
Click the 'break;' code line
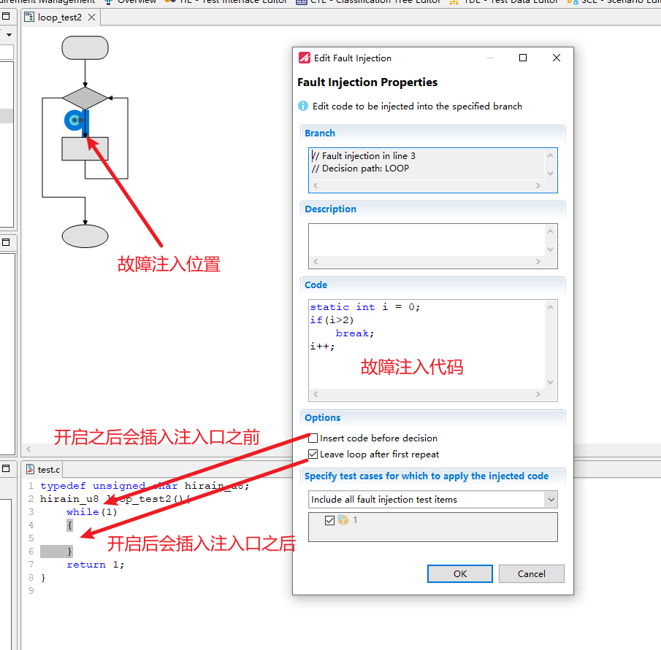(x=355, y=333)
